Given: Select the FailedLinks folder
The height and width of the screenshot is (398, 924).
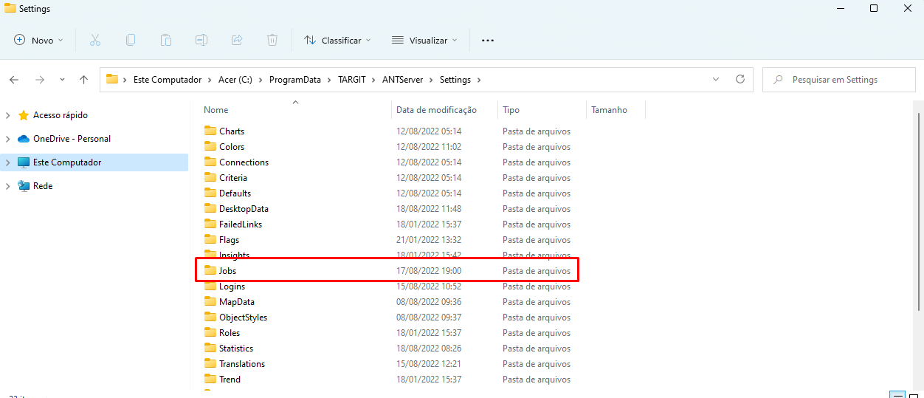Looking at the screenshot, I should (x=241, y=224).
